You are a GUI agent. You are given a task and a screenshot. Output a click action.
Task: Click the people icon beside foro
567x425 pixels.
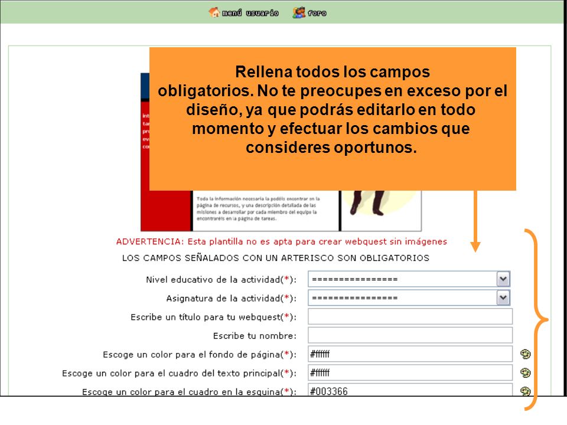click(299, 12)
